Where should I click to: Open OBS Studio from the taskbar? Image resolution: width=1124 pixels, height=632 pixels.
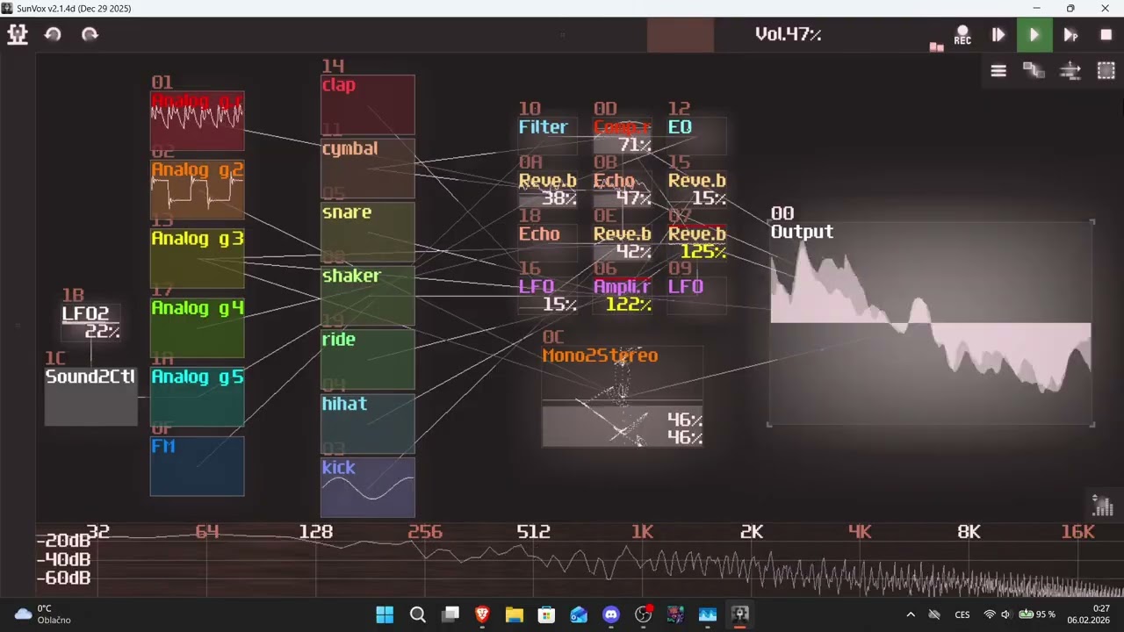pyautogui.click(x=644, y=614)
